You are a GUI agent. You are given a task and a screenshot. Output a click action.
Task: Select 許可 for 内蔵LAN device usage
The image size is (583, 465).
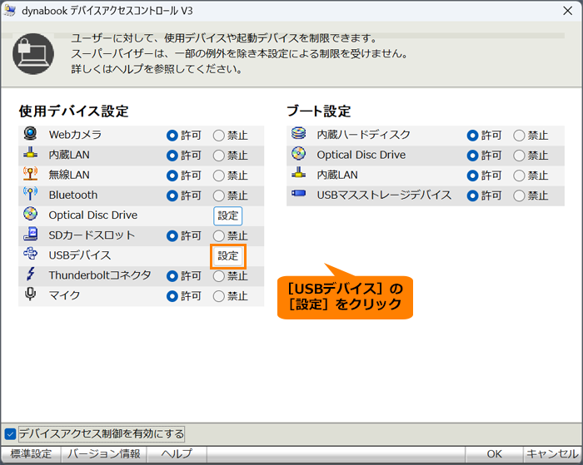[x=172, y=156]
